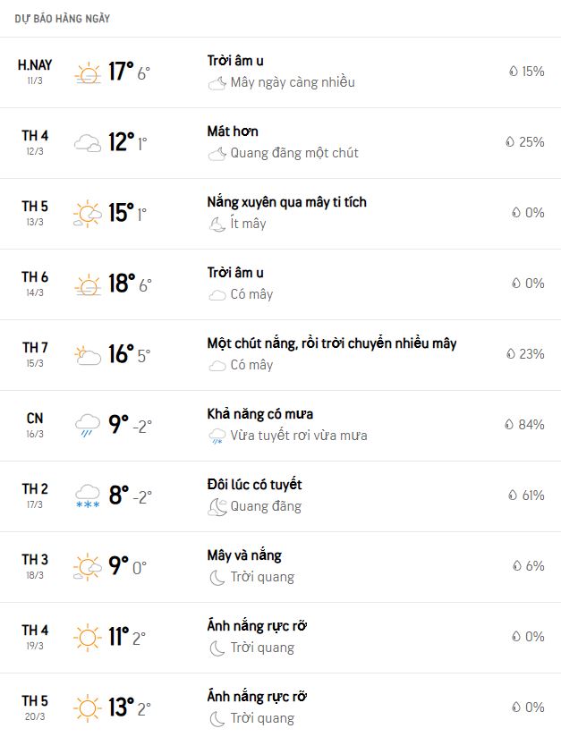Click the 13° high temperature on 20/3
Image resolution: width=561 pixels, height=737 pixels.
[x=121, y=707]
